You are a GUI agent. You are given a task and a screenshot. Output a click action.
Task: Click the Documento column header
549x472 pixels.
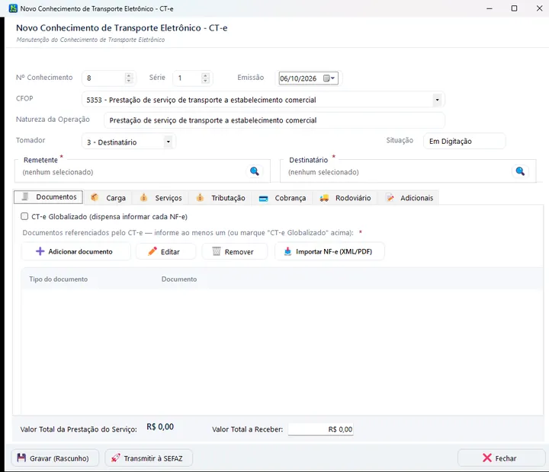coord(179,279)
